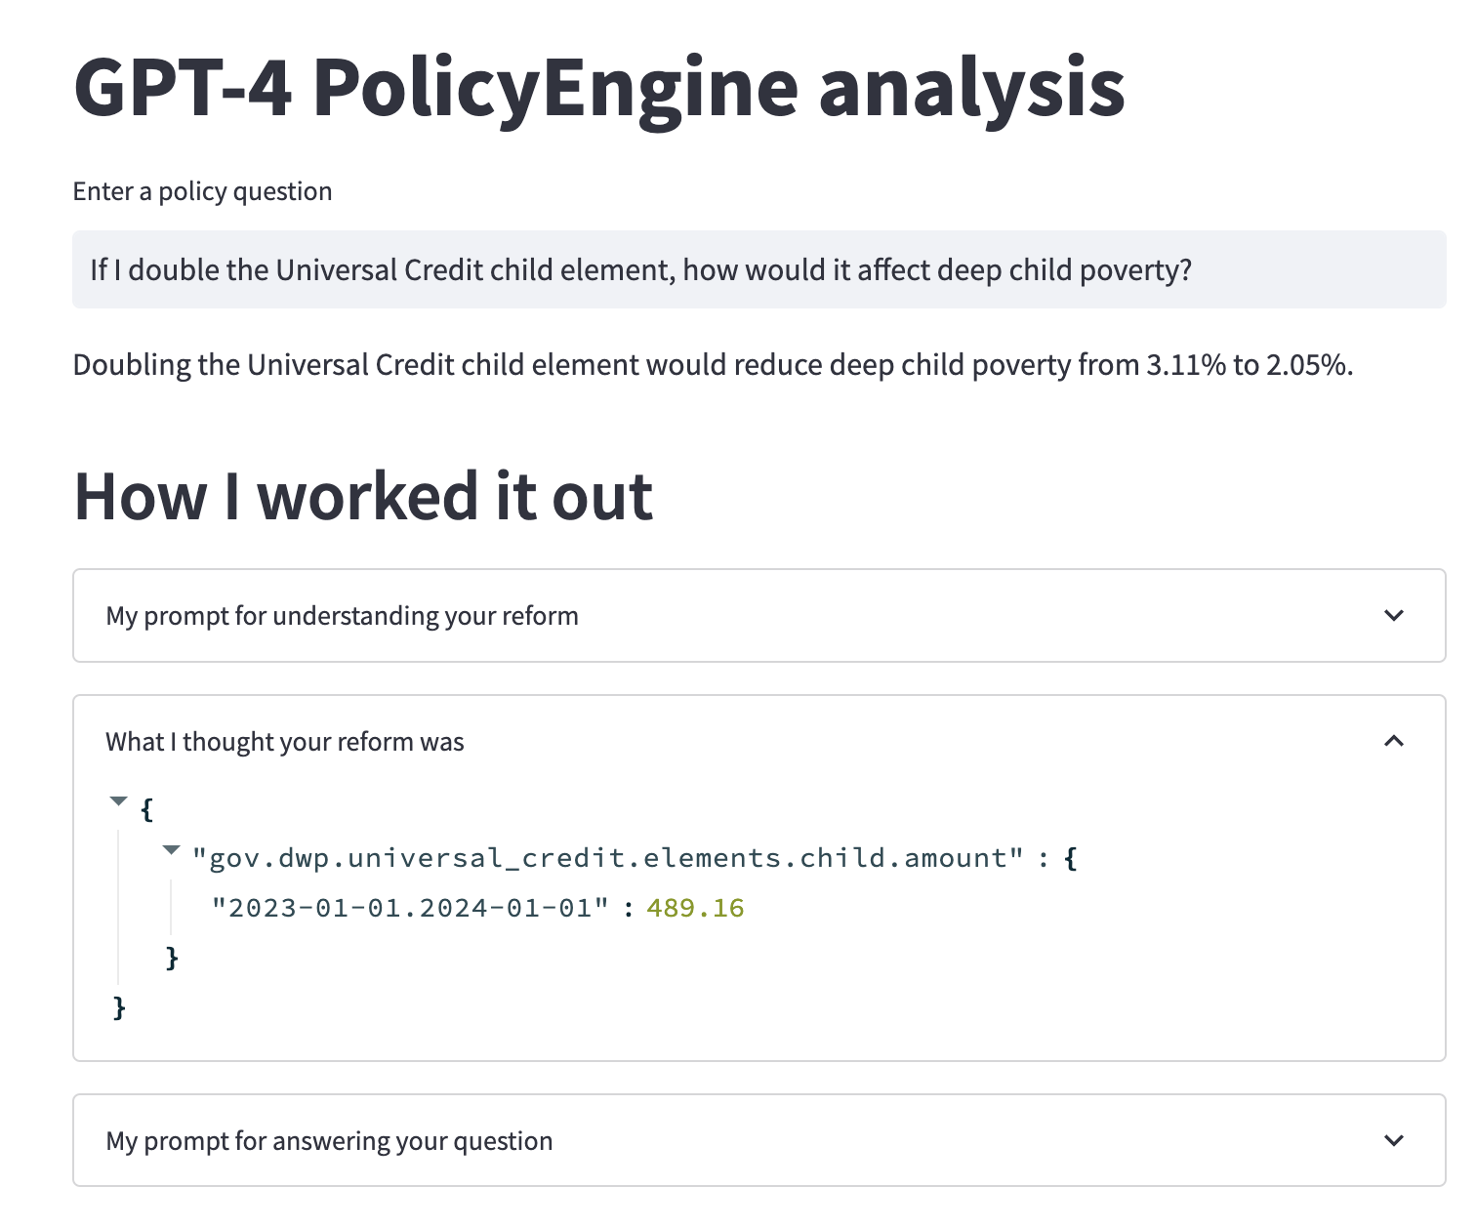Expand understanding your reform prompt chevron
The width and height of the screenshot is (1476, 1228).
click(x=1394, y=616)
